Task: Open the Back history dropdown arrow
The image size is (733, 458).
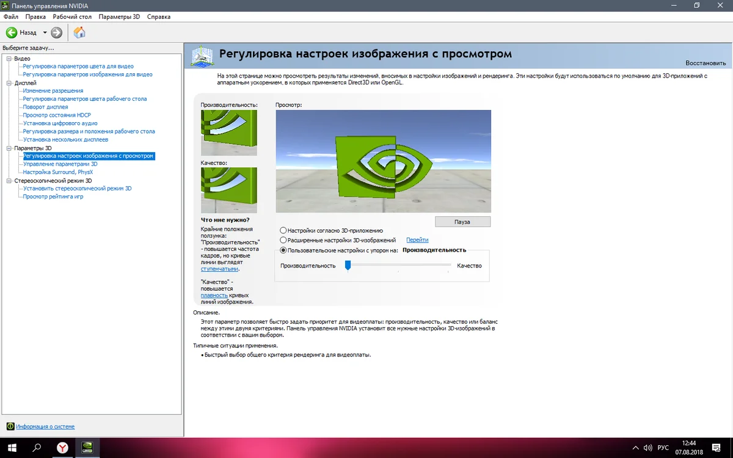Action: tap(45, 32)
